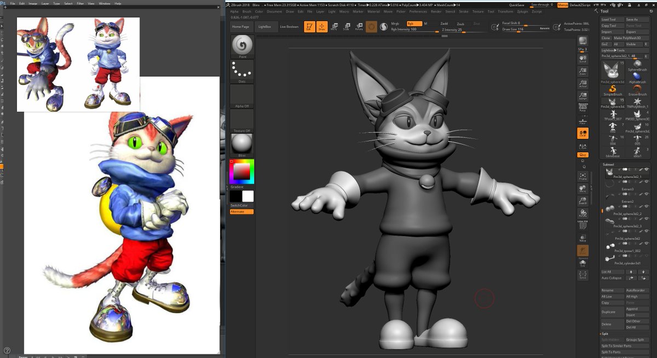Click the Home Page button

coord(240,26)
